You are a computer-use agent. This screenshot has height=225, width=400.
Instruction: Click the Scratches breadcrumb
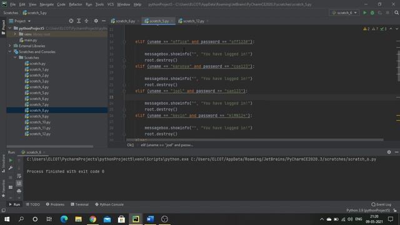click(11, 12)
